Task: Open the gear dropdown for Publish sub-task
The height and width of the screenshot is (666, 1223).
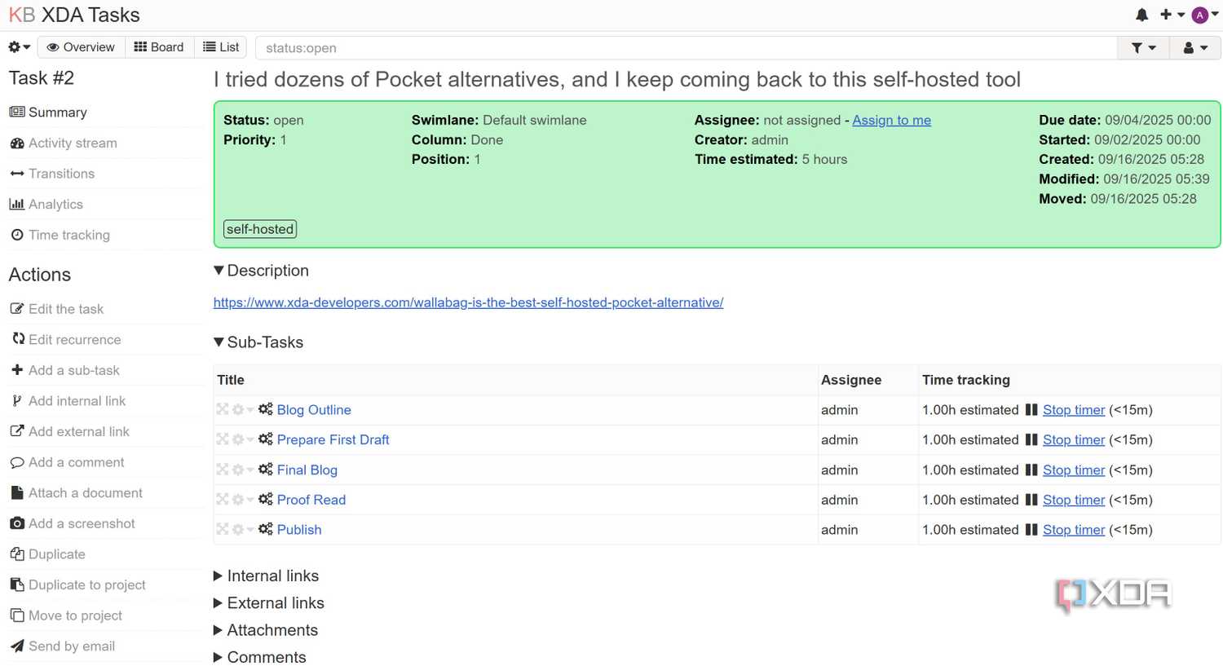Action: pos(242,530)
